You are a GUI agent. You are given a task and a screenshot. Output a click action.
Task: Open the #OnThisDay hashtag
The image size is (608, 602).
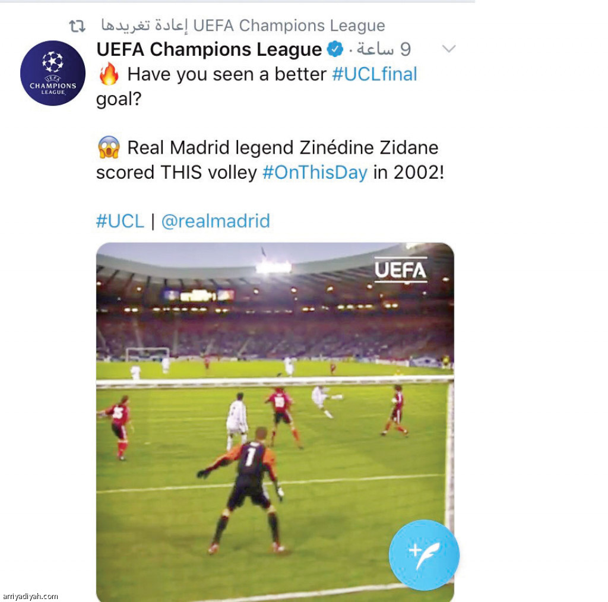click(315, 172)
